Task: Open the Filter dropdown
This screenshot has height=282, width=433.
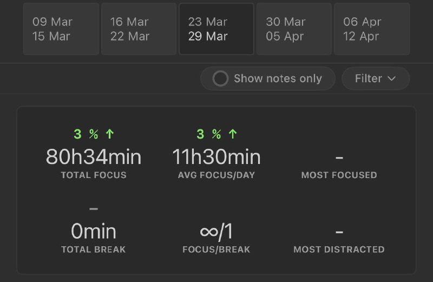Action: point(375,78)
